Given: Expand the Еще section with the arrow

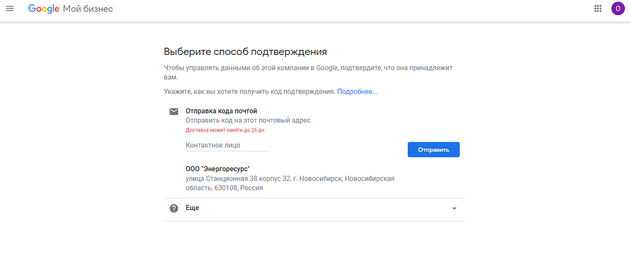Looking at the screenshot, I should coord(454,209).
